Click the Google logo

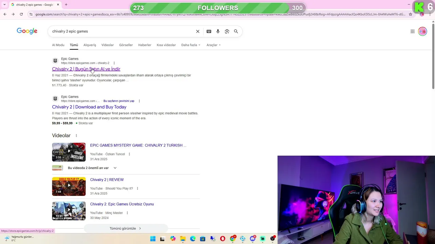[27, 31]
